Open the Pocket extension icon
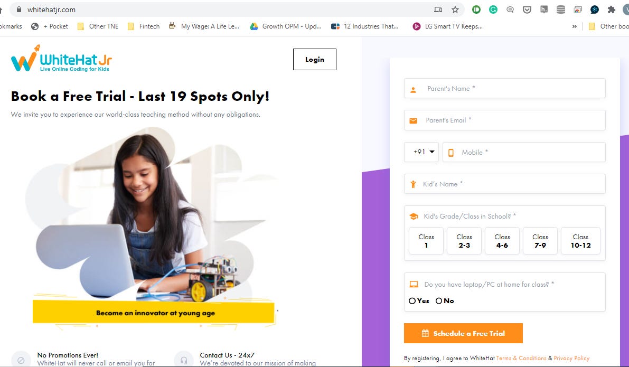This screenshot has width=629, height=367. [x=527, y=10]
